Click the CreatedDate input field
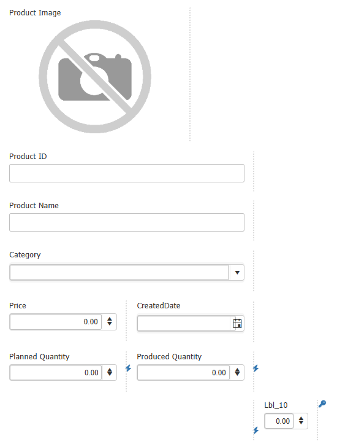This screenshot has width=337, height=441. (184, 324)
